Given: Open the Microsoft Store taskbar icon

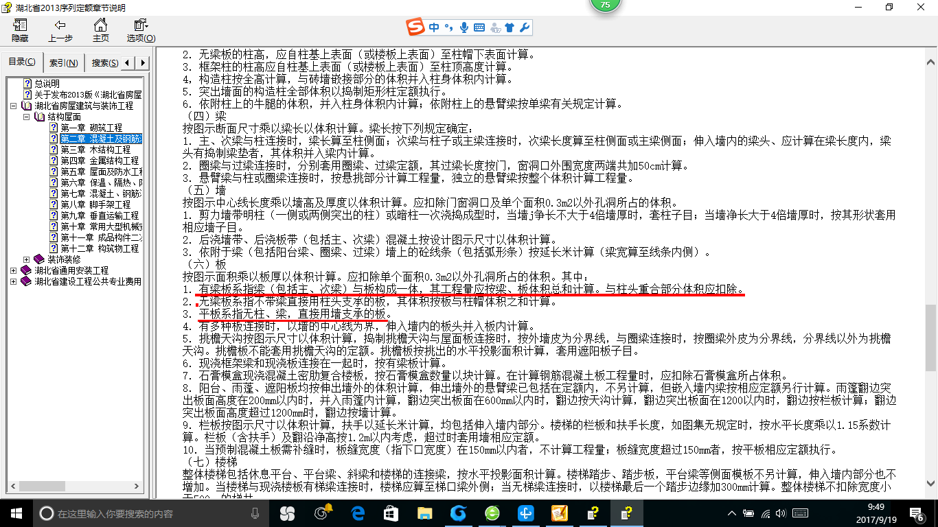Looking at the screenshot, I should pyautogui.click(x=391, y=513).
